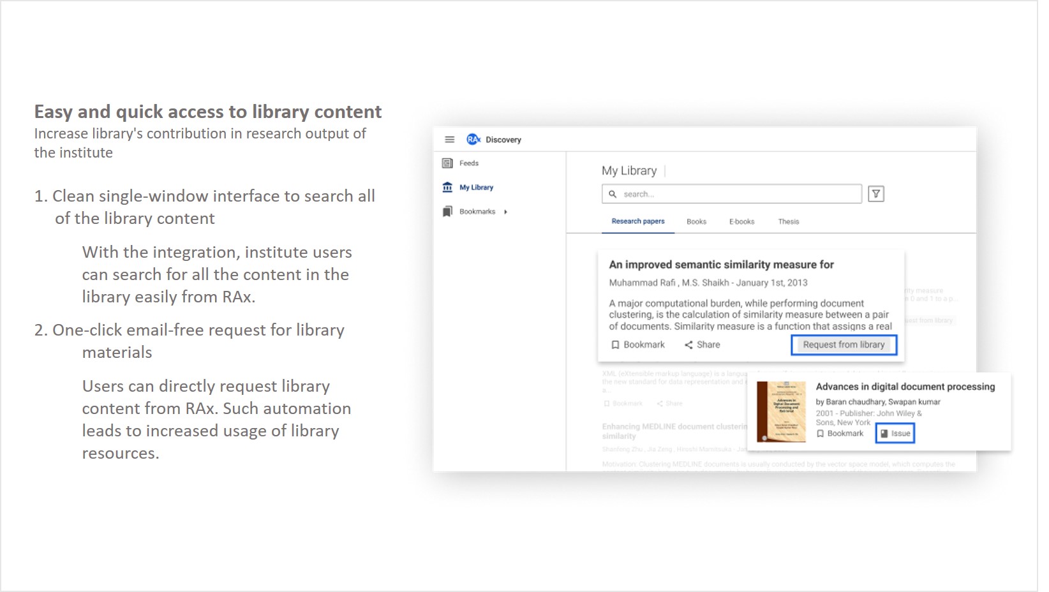This screenshot has width=1049, height=592.
Task: Select the Research papers tab
Action: click(637, 221)
